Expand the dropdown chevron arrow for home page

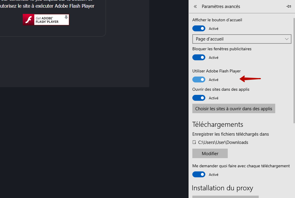pyautogui.click(x=287, y=39)
